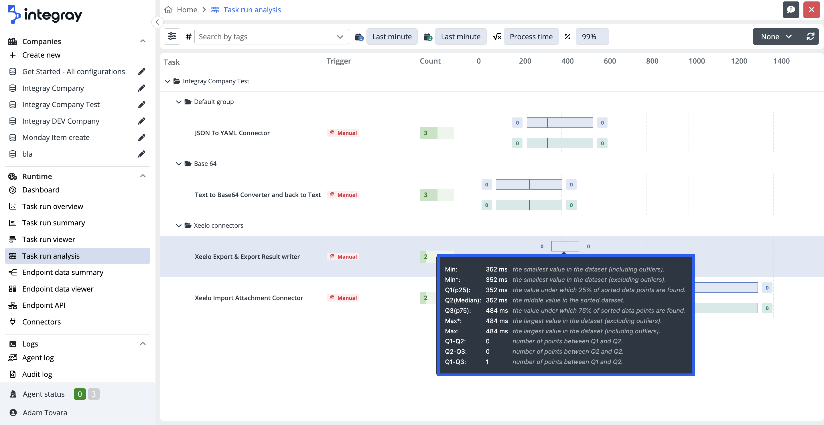Open the chat help icon
The image size is (824, 425).
coord(791,10)
